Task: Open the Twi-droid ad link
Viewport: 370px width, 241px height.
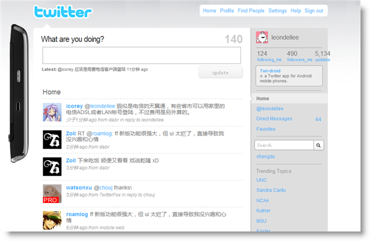Action: tap(270, 71)
